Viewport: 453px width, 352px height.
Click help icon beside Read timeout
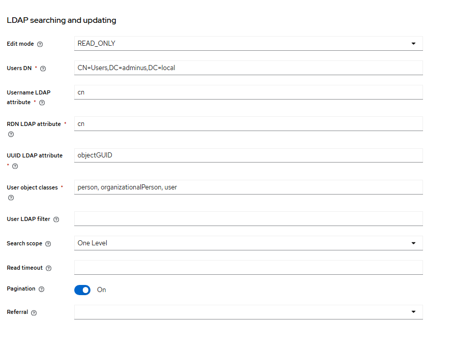pos(49,268)
